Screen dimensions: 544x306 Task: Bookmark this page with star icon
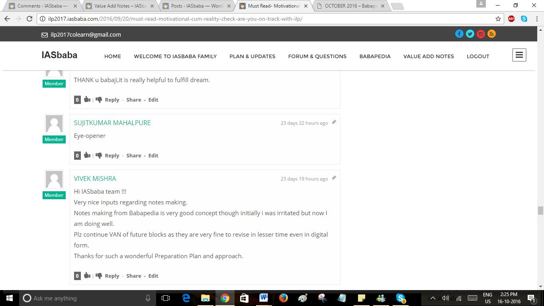click(x=498, y=19)
